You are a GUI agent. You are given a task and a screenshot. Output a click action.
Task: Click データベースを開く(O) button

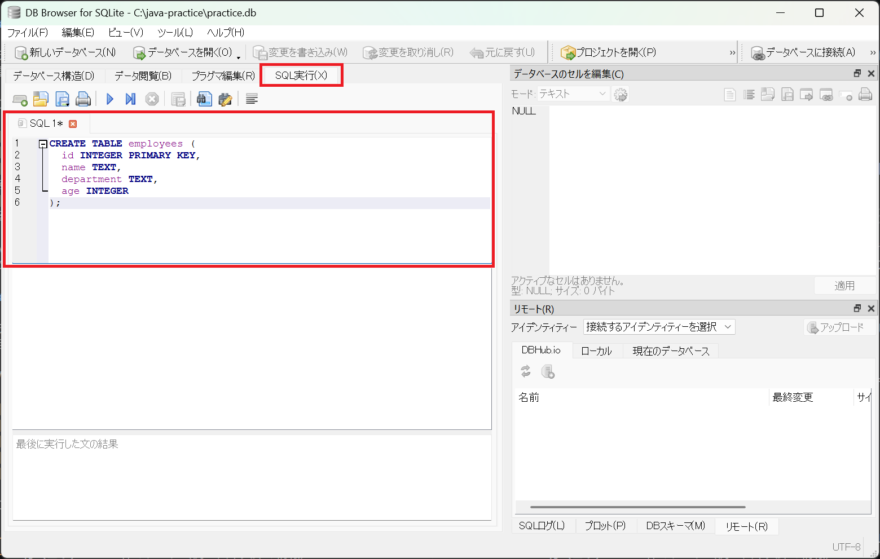(x=183, y=52)
